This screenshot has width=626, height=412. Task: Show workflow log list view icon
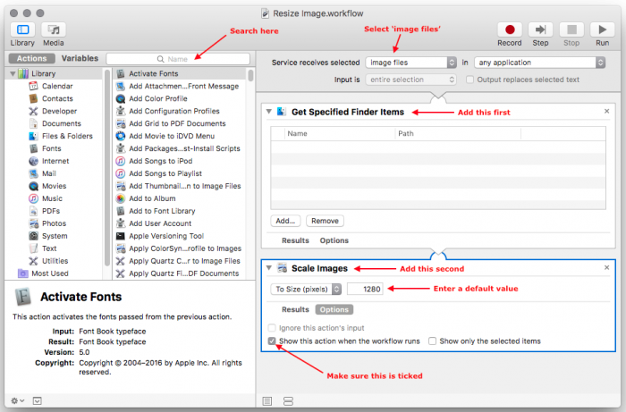pyautogui.click(x=267, y=401)
